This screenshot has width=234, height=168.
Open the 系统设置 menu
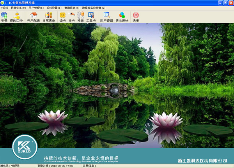(x=54, y=8)
